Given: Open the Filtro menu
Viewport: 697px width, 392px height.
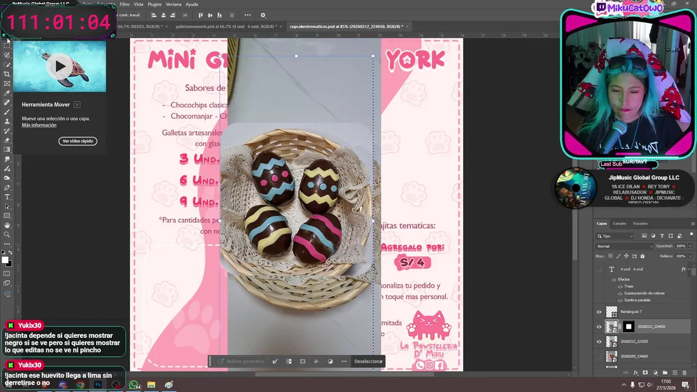Looking at the screenshot, I should click(125, 4).
